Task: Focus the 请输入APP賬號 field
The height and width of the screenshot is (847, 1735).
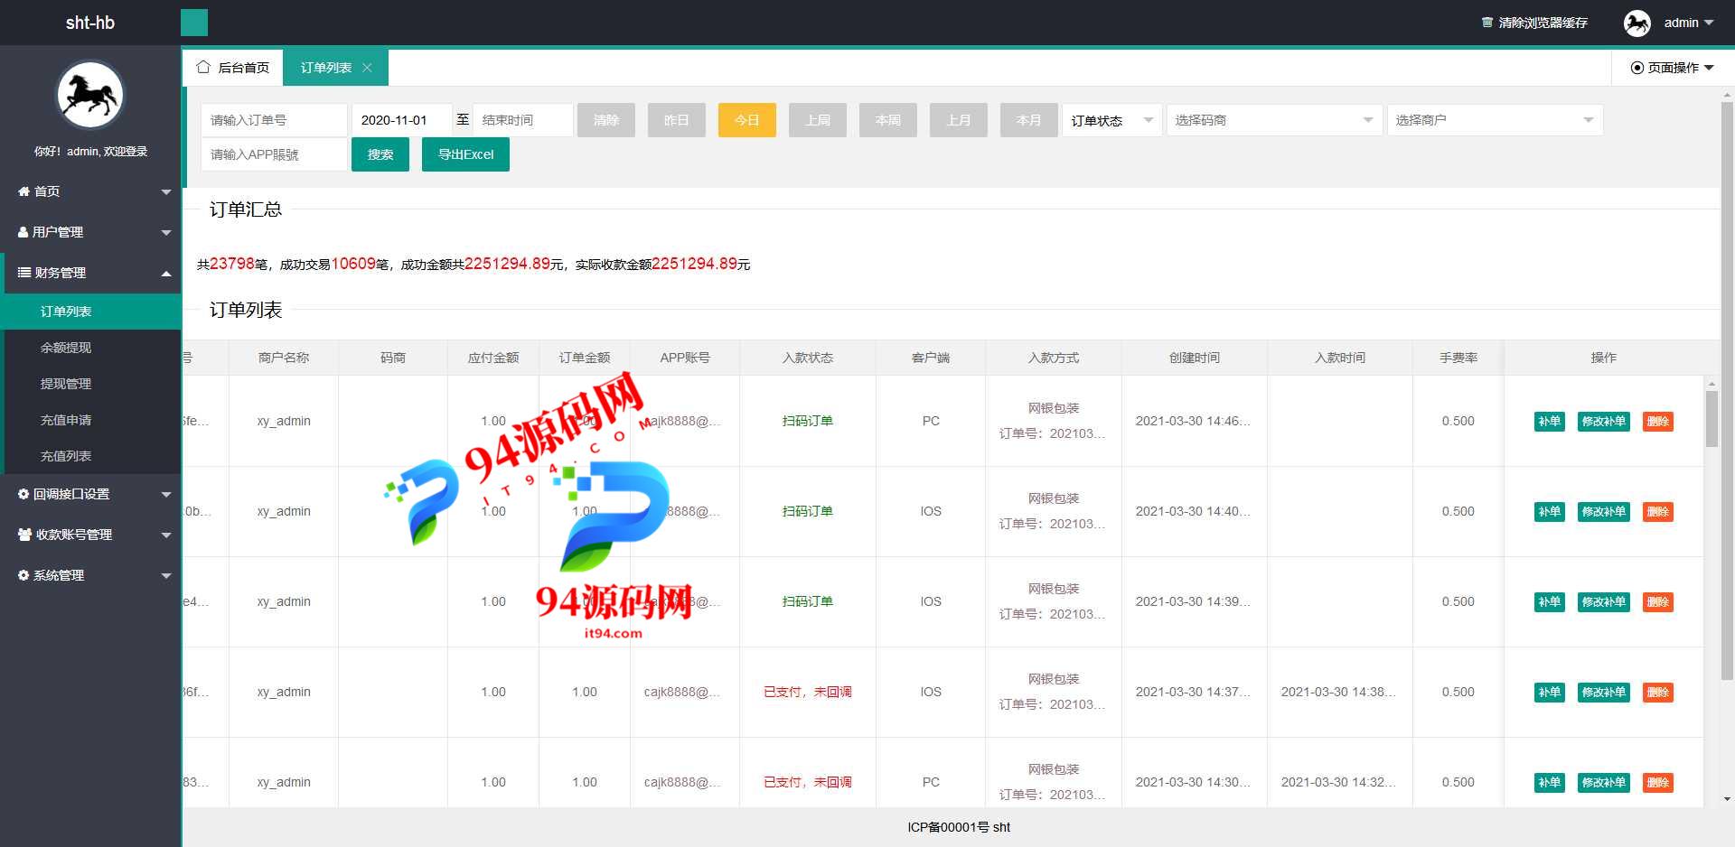Action: 275,154
